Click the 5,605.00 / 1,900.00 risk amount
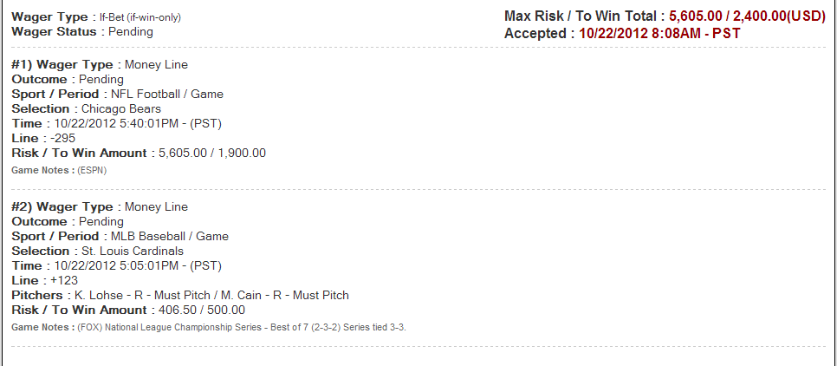This screenshot has width=837, height=366. pos(212,154)
